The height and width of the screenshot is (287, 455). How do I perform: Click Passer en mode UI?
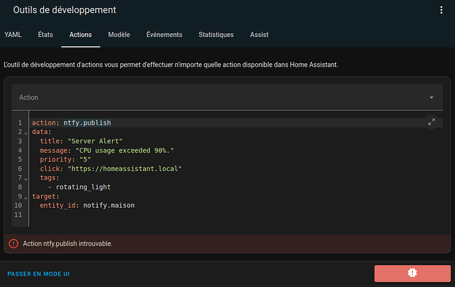[x=38, y=273]
